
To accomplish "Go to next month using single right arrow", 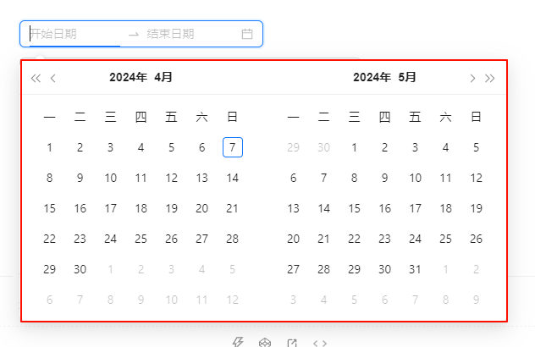I will 472,79.
